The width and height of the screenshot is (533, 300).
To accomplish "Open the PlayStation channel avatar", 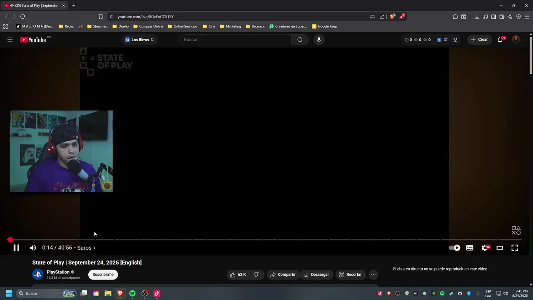I will pyautogui.click(x=37, y=274).
